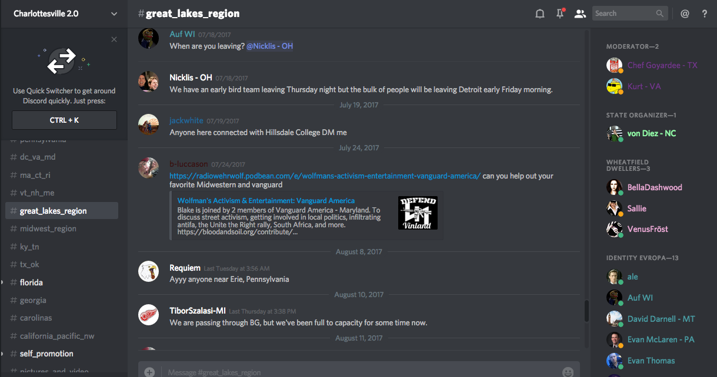Switch to the midwest_region channel
Image resolution: width=717 pixels, height=377 pixels.
pos(48,228)
